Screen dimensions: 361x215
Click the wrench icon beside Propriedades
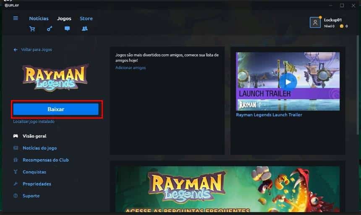[x=16, y=184]
